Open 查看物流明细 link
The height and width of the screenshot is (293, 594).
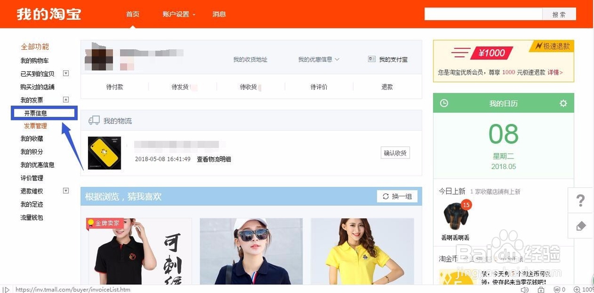pyautogui.click(x=214, y=159)
